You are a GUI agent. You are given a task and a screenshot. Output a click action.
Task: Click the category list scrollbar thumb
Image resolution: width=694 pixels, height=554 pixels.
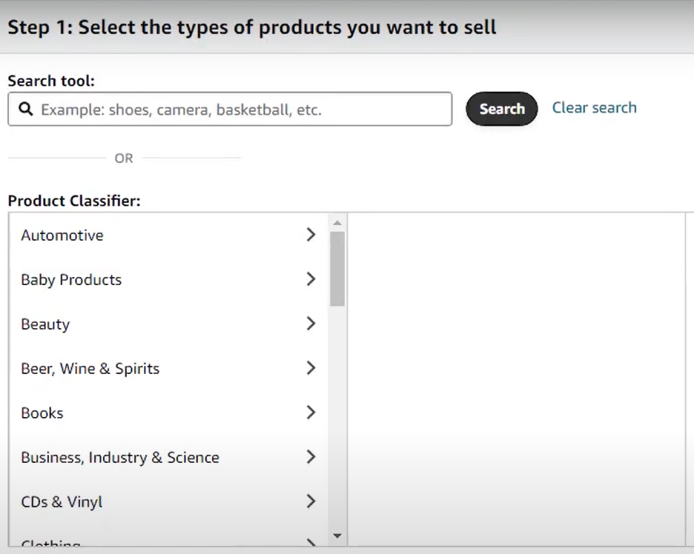[337, 269]
